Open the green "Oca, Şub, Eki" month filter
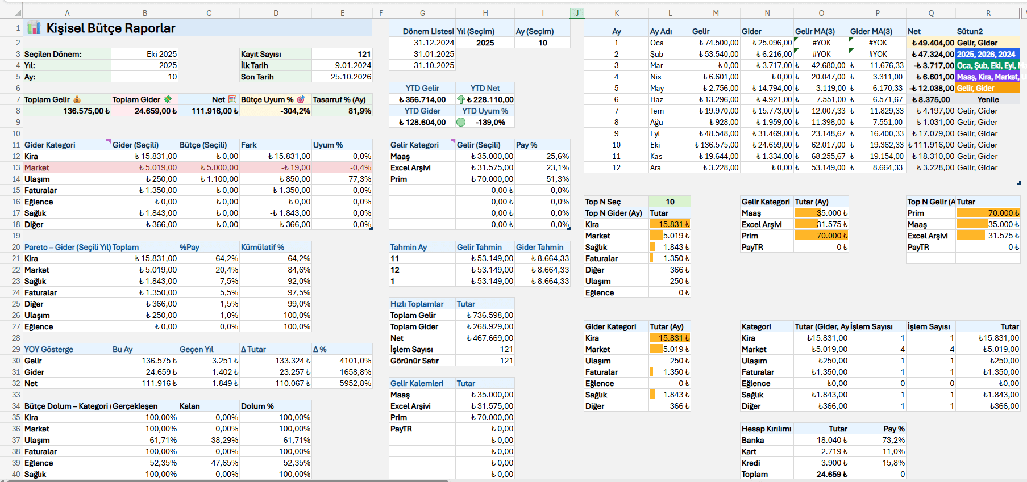This screenshot has width=1027, height=482. pyautogui.click(x=987, y=65)
